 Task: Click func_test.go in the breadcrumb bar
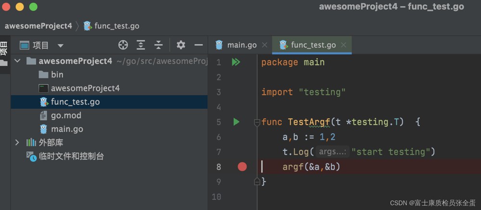[116, 26]
